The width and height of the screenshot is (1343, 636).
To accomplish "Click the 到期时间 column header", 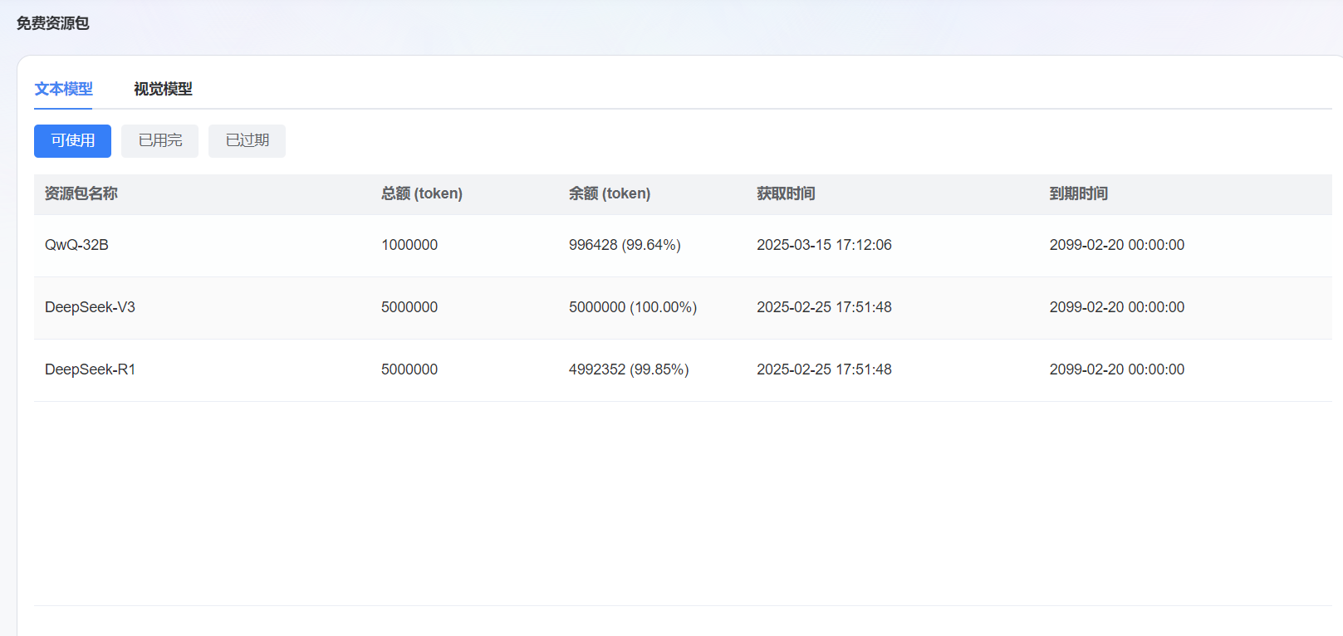I will (1078, 193).
